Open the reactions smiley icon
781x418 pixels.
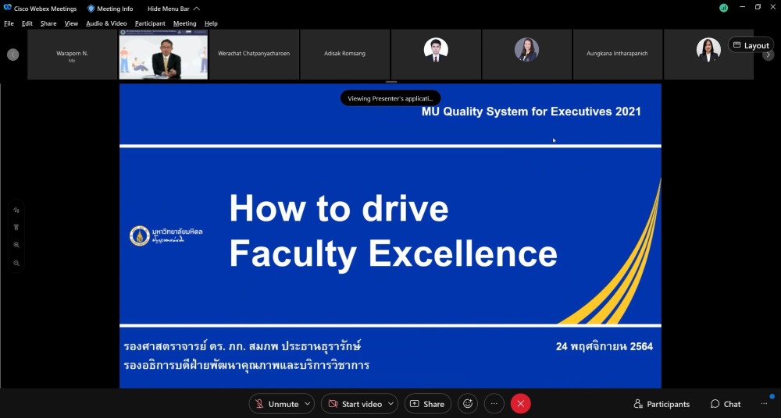[x=468, y=404]
